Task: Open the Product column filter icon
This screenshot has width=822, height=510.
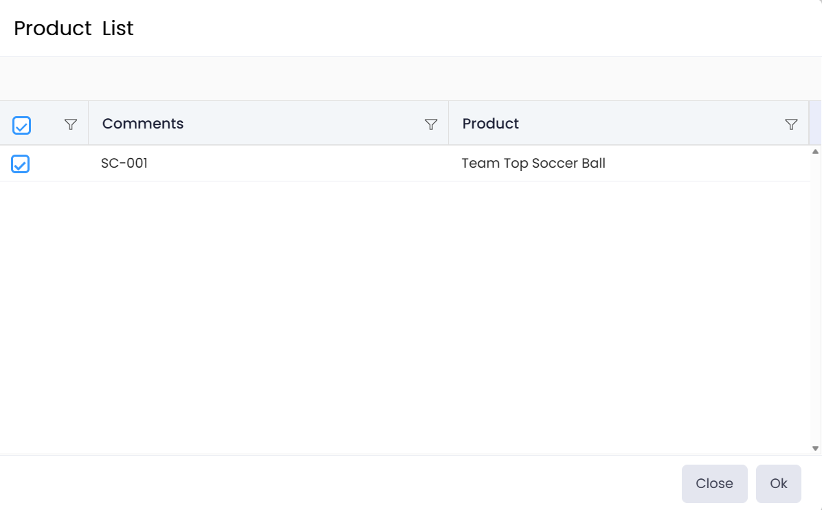Action: pos(791,124)
